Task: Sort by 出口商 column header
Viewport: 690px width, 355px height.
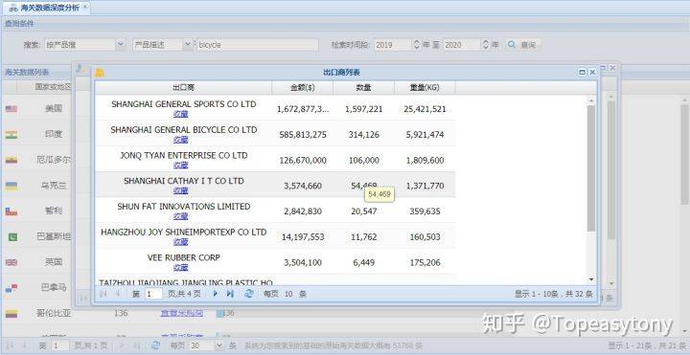Action: pyautogui.click(x=183, y=87)
